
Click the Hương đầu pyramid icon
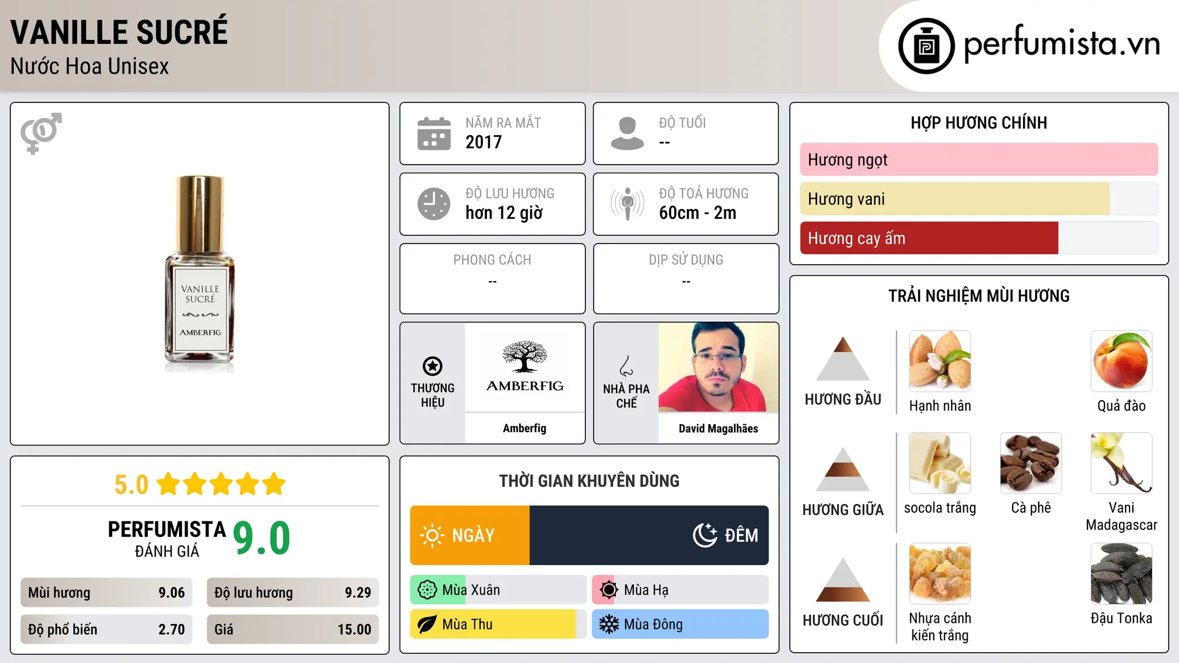[x=843, y=359]
